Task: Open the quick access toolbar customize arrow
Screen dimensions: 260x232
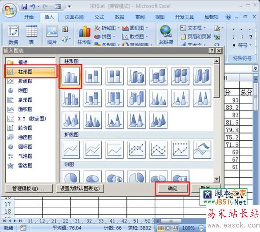Action: (69, 7)
